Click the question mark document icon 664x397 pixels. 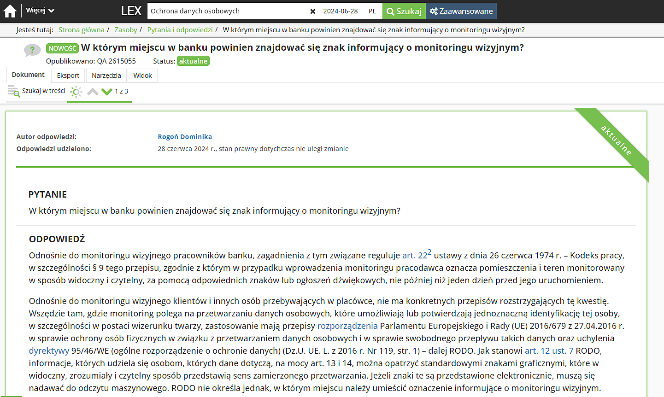32,50
